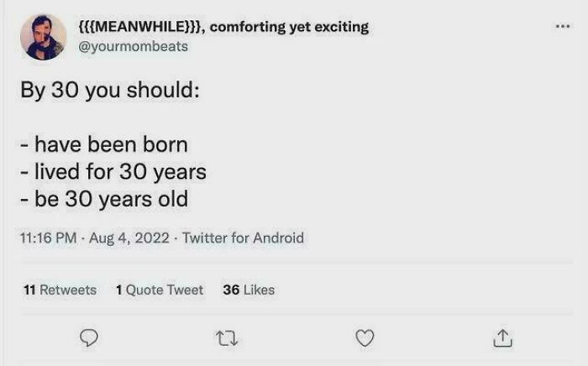The image size is (588, 366).
Task: Click the bold number 36 beside Likes
Action: pyautogui.click(x=231, y=290)
